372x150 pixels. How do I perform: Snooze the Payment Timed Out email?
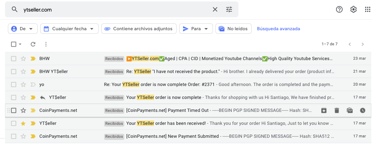(363, 110)
